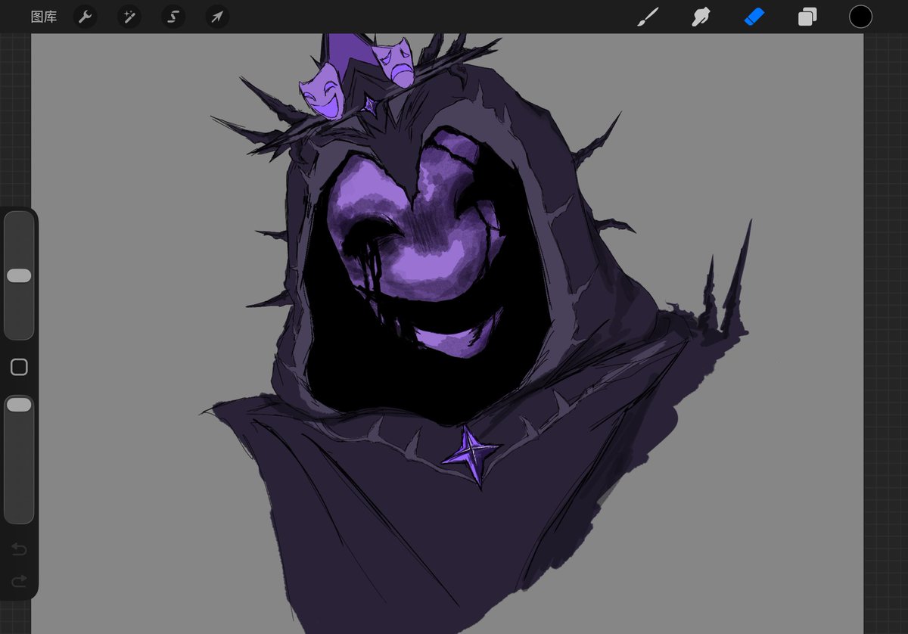Open the 图库 gallery
This screenshot has width=908, height=634.
tap(44, 17)
